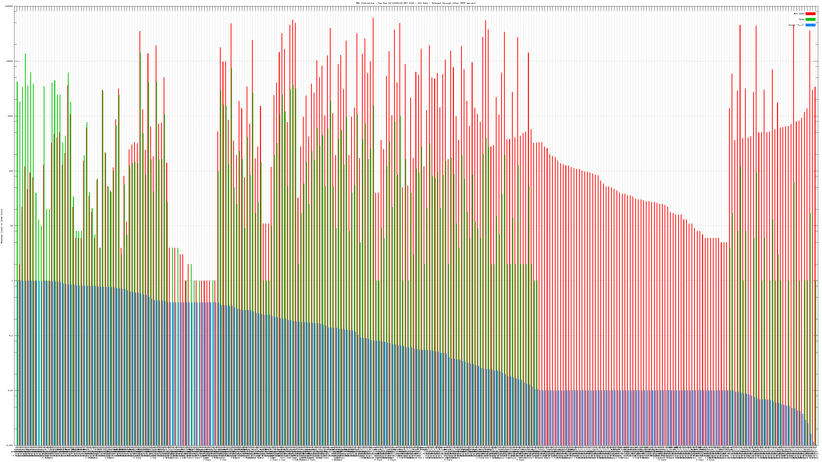Click the rotated 'Message Count or Spam Score' axis title

point(2,226)
